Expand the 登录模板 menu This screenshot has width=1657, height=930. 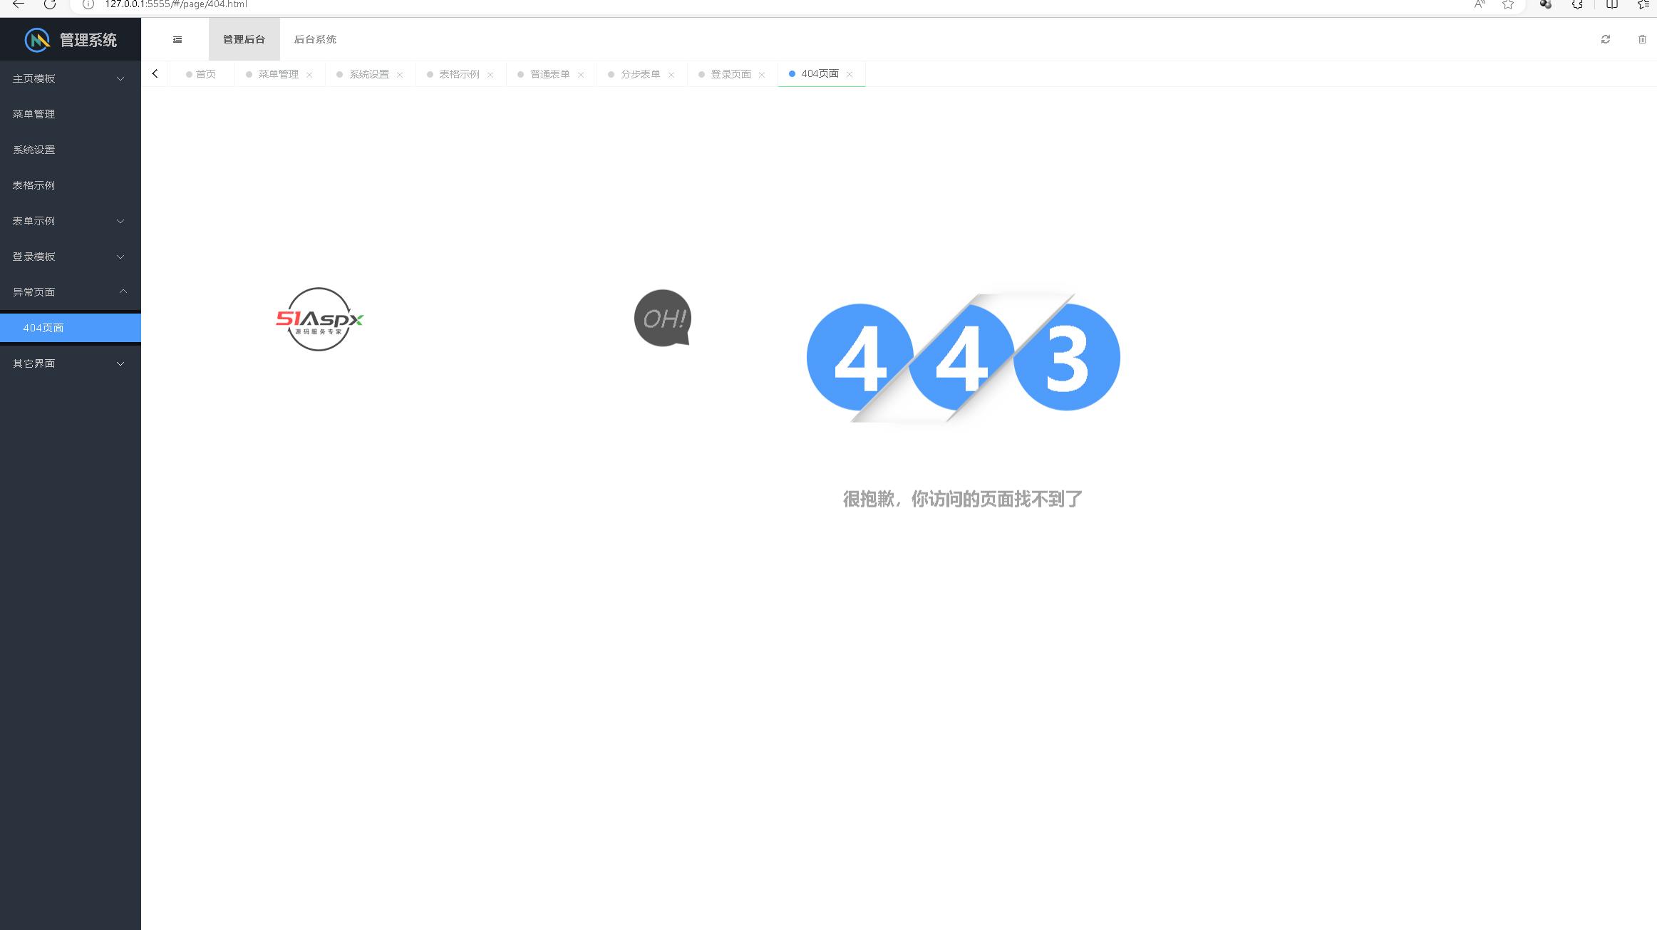[x=71, y=257]
